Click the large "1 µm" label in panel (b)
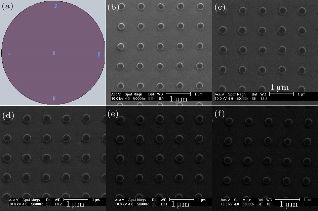Viewport: 318px width, 211px height. 178,99
